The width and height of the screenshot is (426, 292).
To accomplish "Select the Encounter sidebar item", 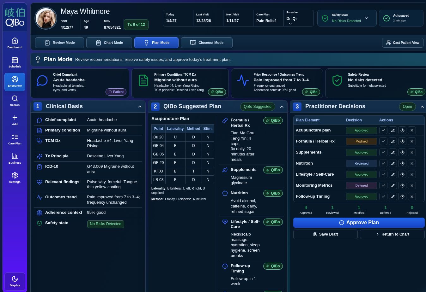I will [x=15, y=82].
